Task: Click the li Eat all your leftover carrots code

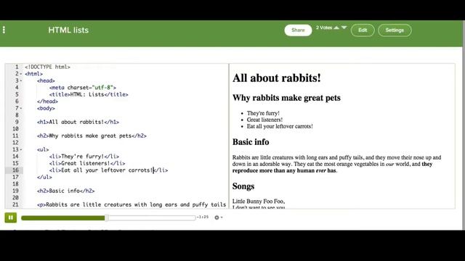Action: point(108,170)
